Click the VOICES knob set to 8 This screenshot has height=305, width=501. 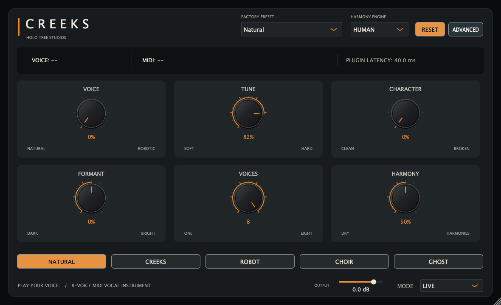tap(248, 198)
